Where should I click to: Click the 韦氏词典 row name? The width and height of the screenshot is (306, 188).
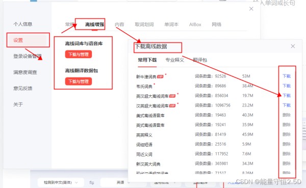coord(144,87)
